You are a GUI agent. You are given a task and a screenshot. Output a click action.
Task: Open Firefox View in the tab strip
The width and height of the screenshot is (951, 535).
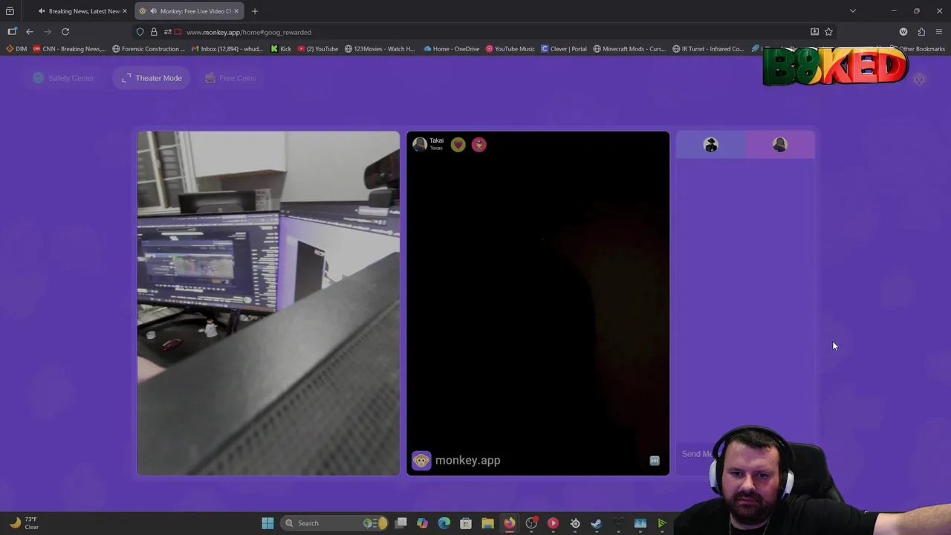[10, 11]
